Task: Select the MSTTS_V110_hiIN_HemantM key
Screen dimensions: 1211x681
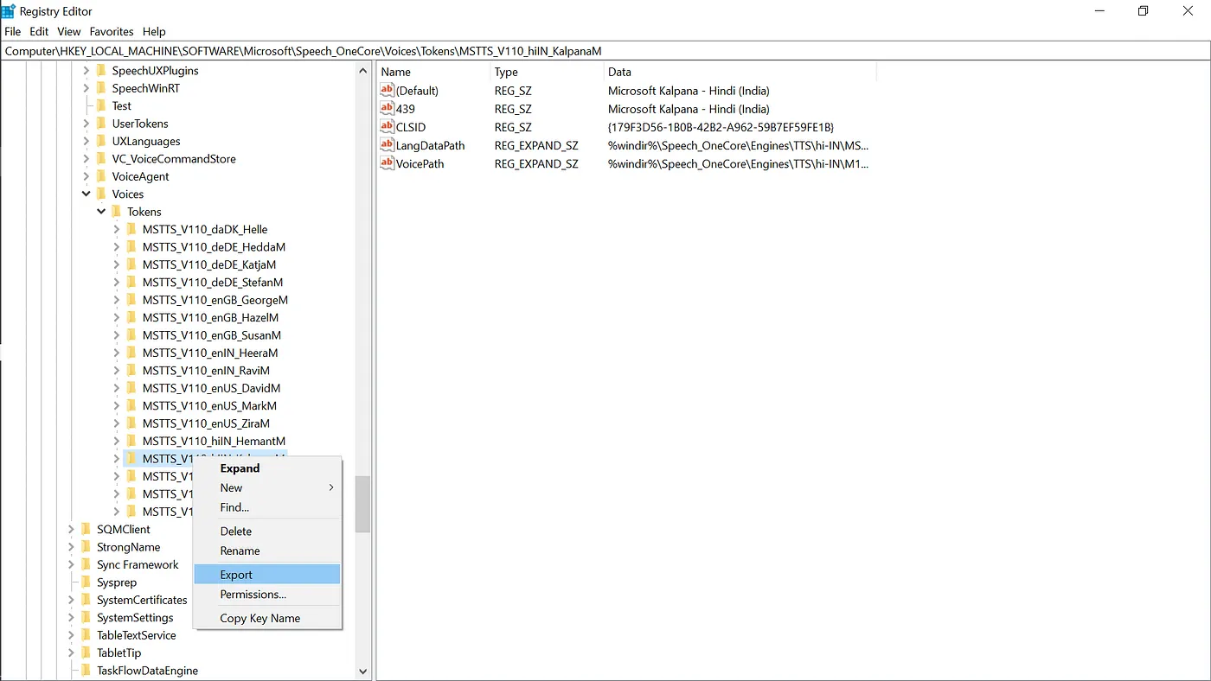Action: (x=214, y=441)
